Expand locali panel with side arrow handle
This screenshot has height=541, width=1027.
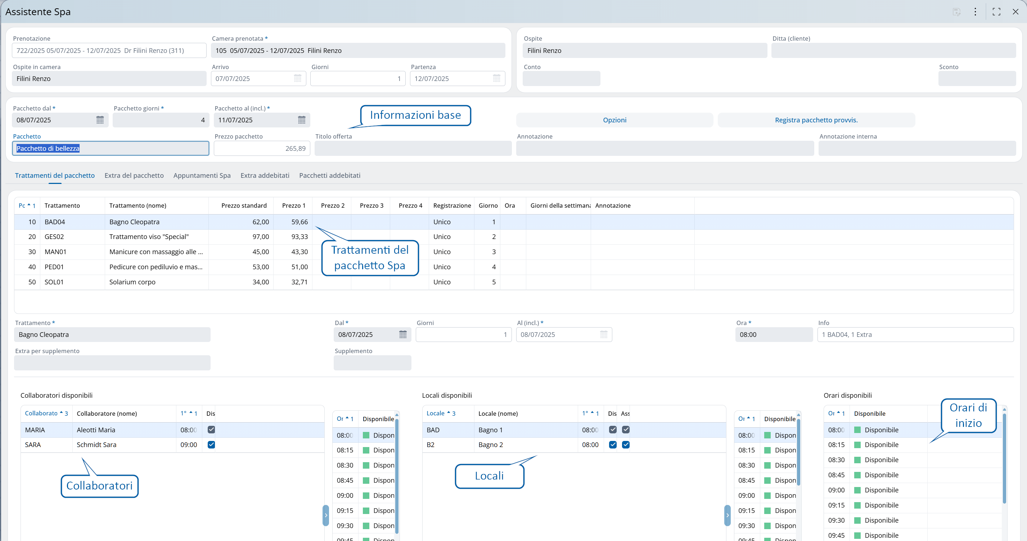(x=727, y=515)
